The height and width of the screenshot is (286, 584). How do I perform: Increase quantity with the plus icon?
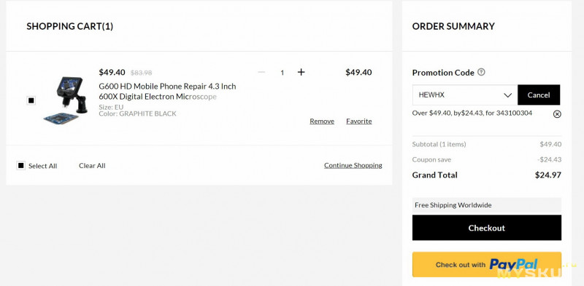click(301, 72)
